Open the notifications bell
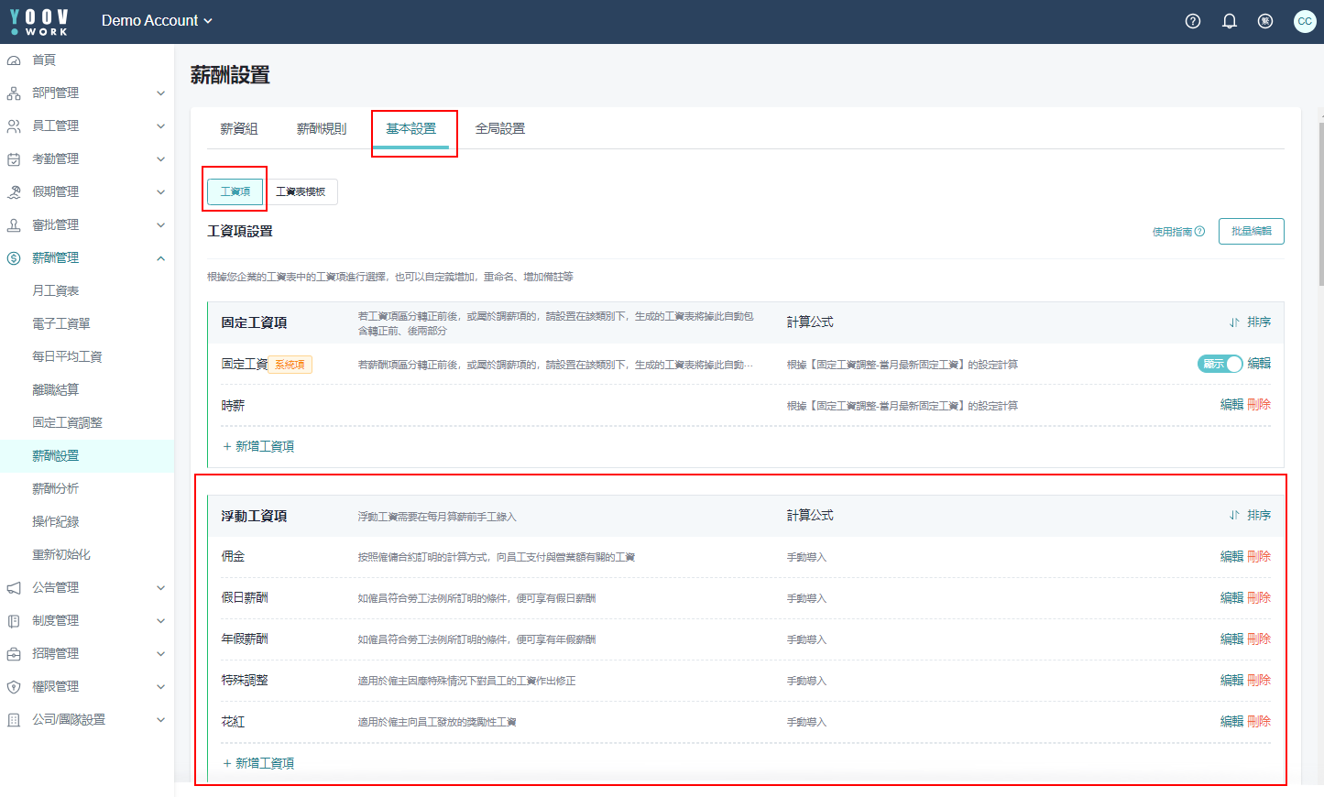The width and height of the screenshot is (1324, 797). (x=1230, y=21)
